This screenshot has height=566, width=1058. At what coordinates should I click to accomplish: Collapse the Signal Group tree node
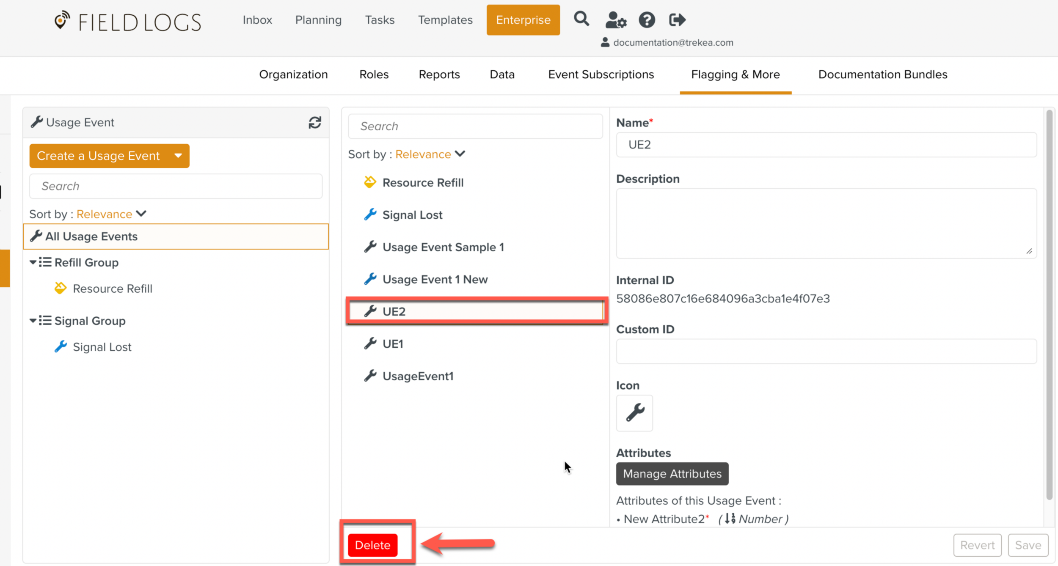point(33,321)
